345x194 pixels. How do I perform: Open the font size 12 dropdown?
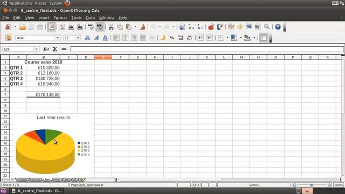(x=78, y=38)
